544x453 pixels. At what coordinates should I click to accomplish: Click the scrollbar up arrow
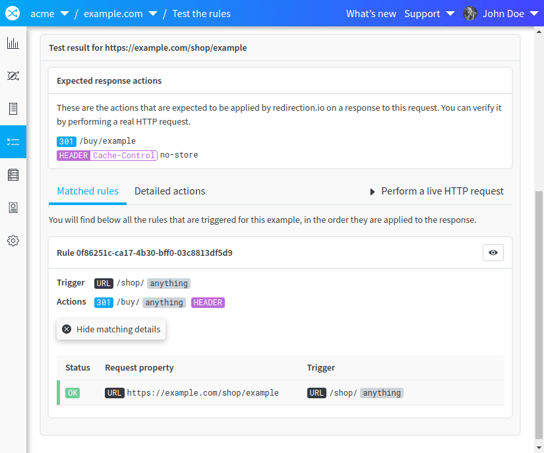[x=539, y=32]
